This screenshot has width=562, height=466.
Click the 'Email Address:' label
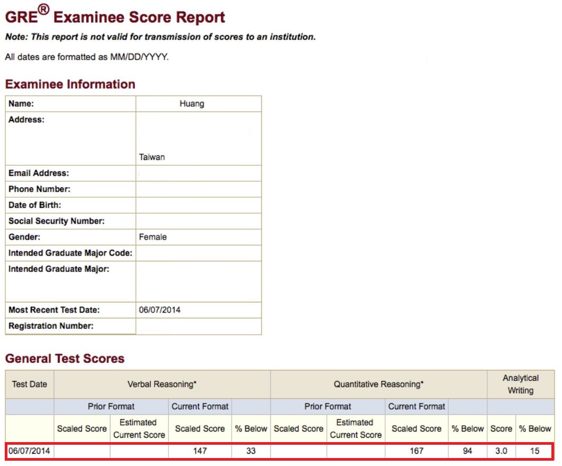(39, 173)
